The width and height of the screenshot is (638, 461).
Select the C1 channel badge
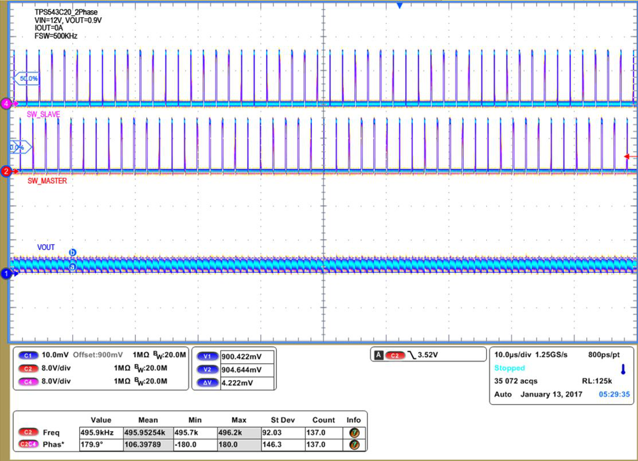[27, 356]
